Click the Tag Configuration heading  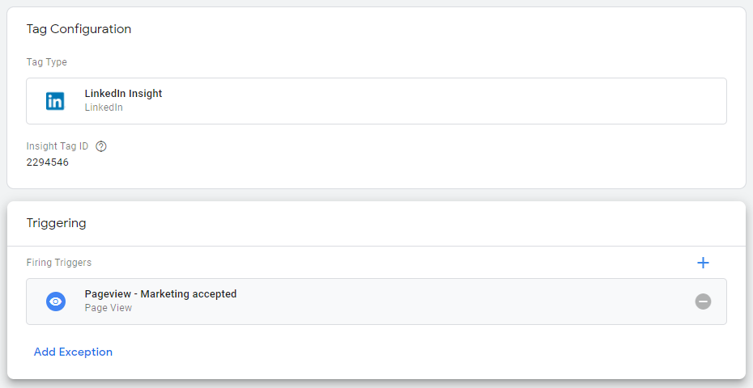79,29
